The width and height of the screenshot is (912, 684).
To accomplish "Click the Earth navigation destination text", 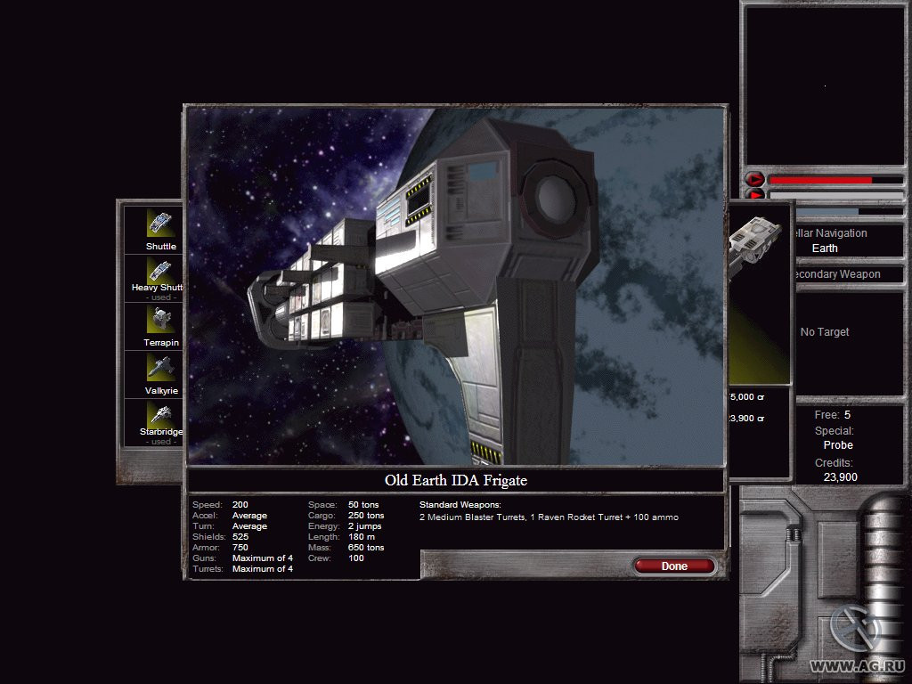I will click(825, 248).
